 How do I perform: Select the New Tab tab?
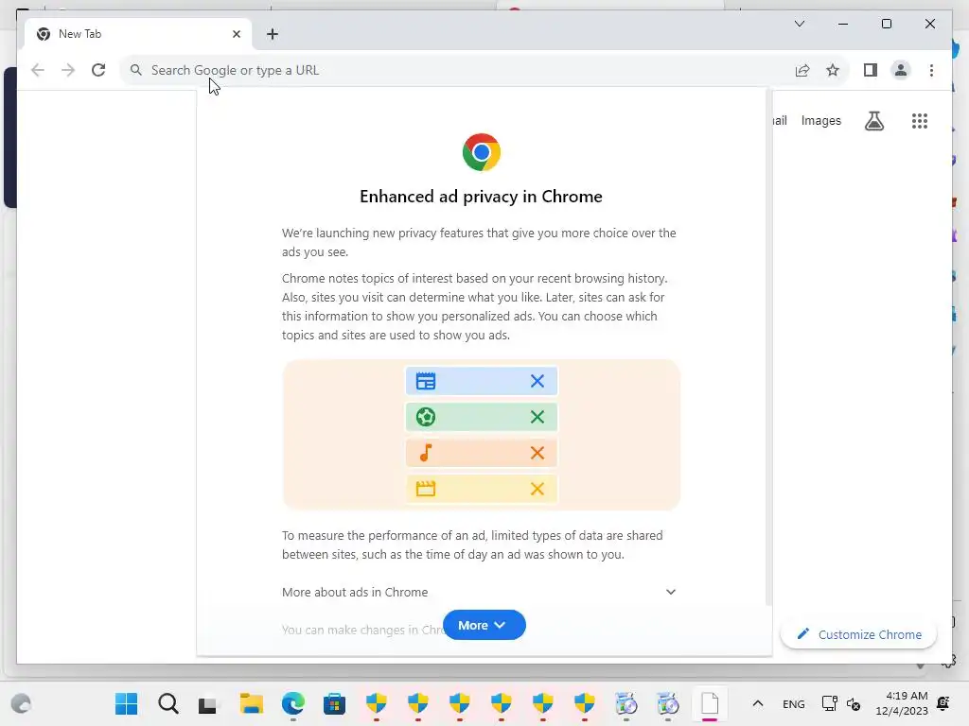tap(138, 34)
